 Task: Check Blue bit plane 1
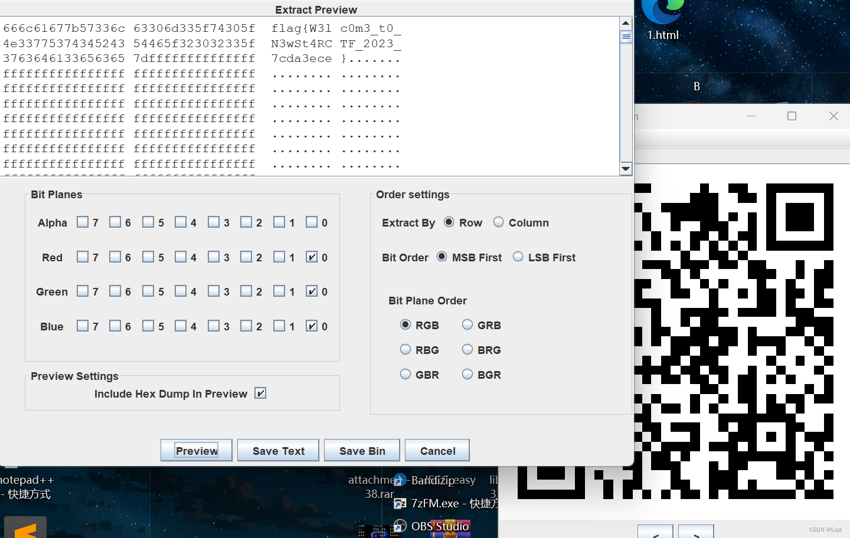point(279,326)
